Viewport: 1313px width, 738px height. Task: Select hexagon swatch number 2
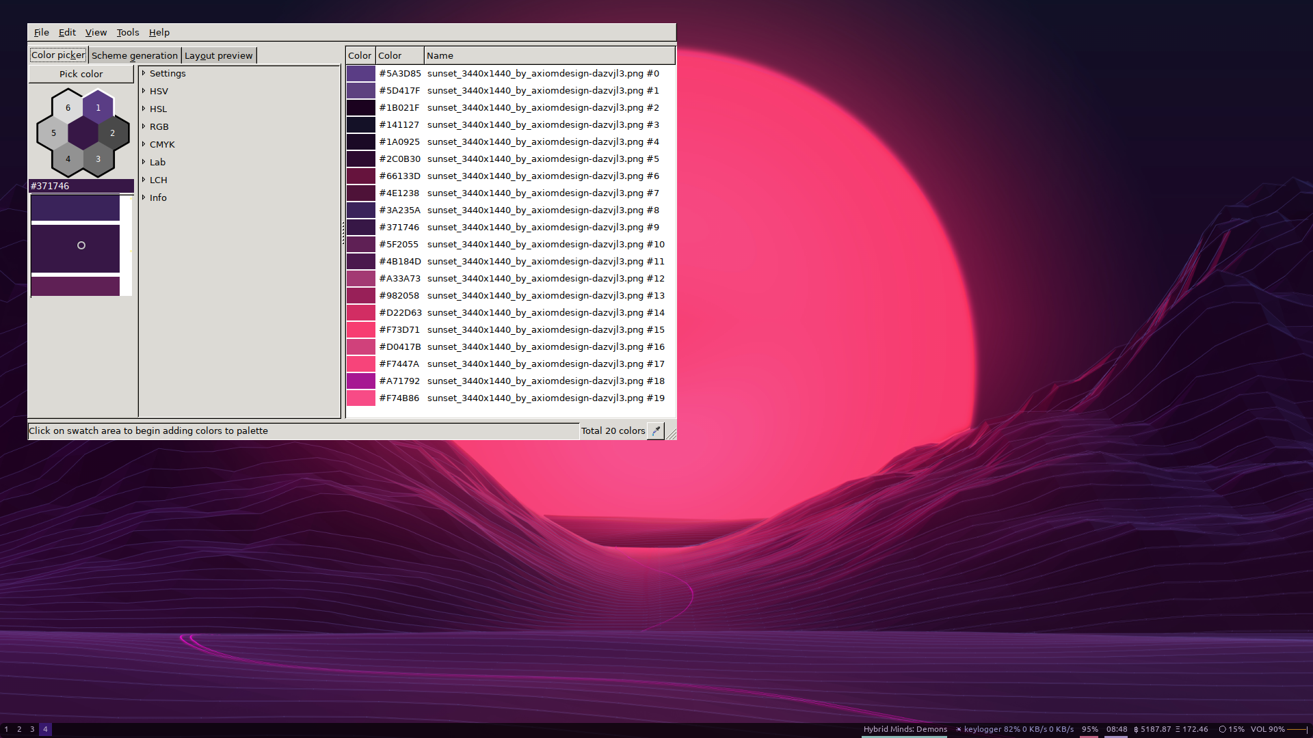(x=113, y=133)
